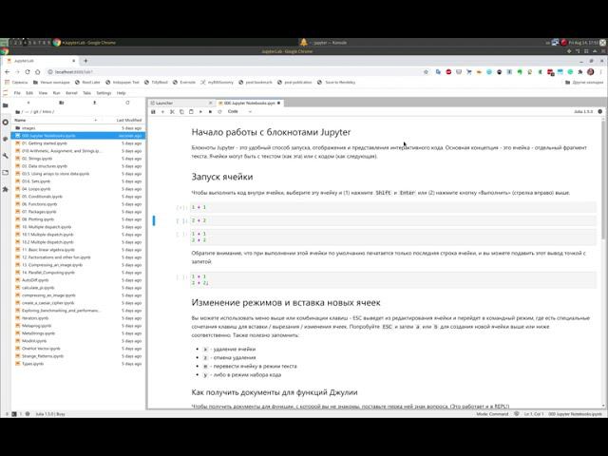
Task: Cut selected cells with the scissors icon
Action: pos(172,112)
